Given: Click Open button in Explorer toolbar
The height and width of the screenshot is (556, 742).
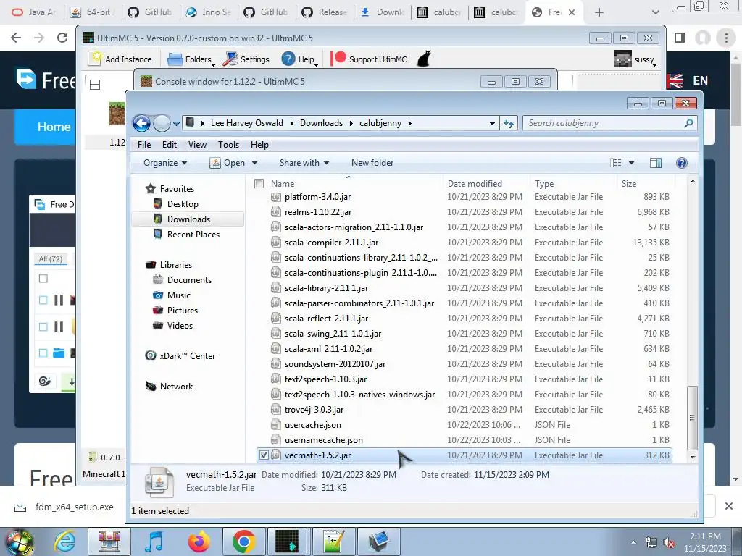Looking at the screenshot, I should (228, 163).
